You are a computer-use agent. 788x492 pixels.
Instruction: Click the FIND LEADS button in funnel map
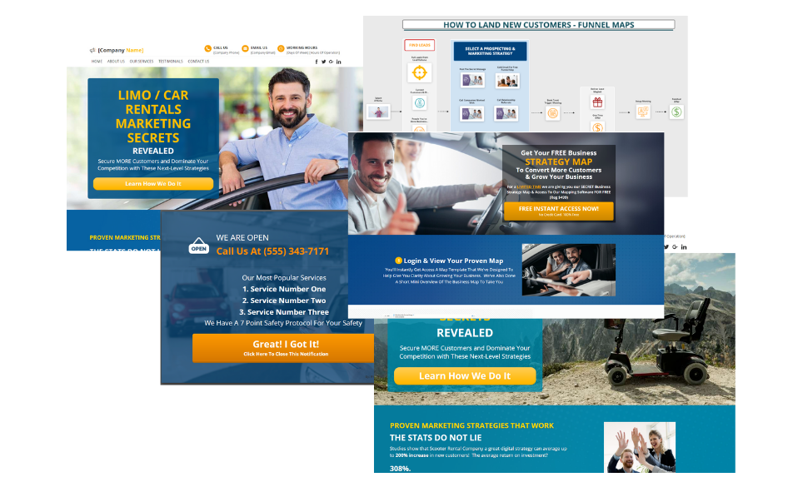click(420, 45)
